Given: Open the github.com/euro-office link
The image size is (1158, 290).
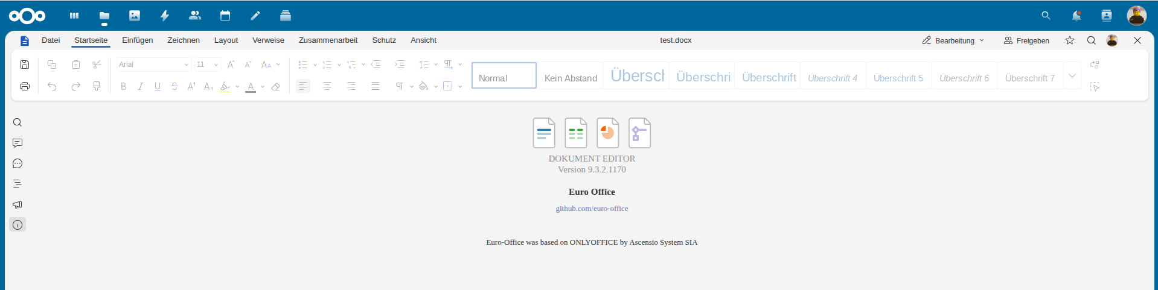Looking at the screenshot, I should coord(592,209).
